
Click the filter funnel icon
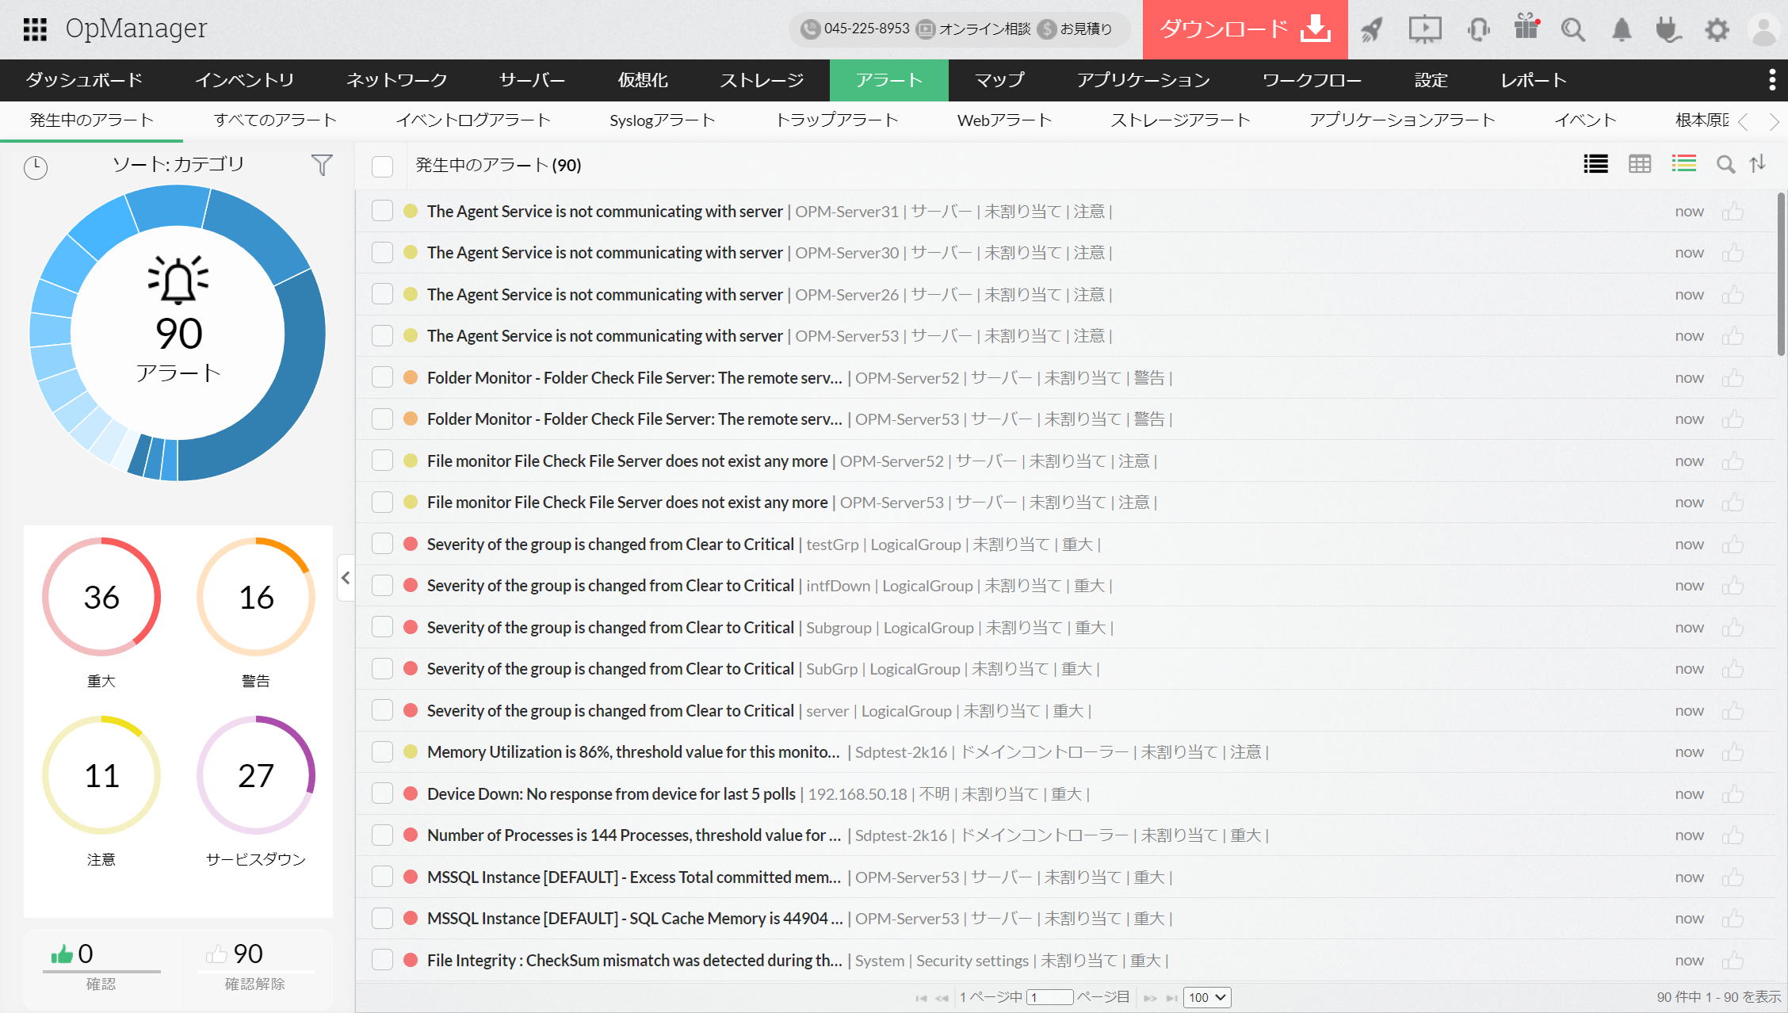tap(322, 165)
